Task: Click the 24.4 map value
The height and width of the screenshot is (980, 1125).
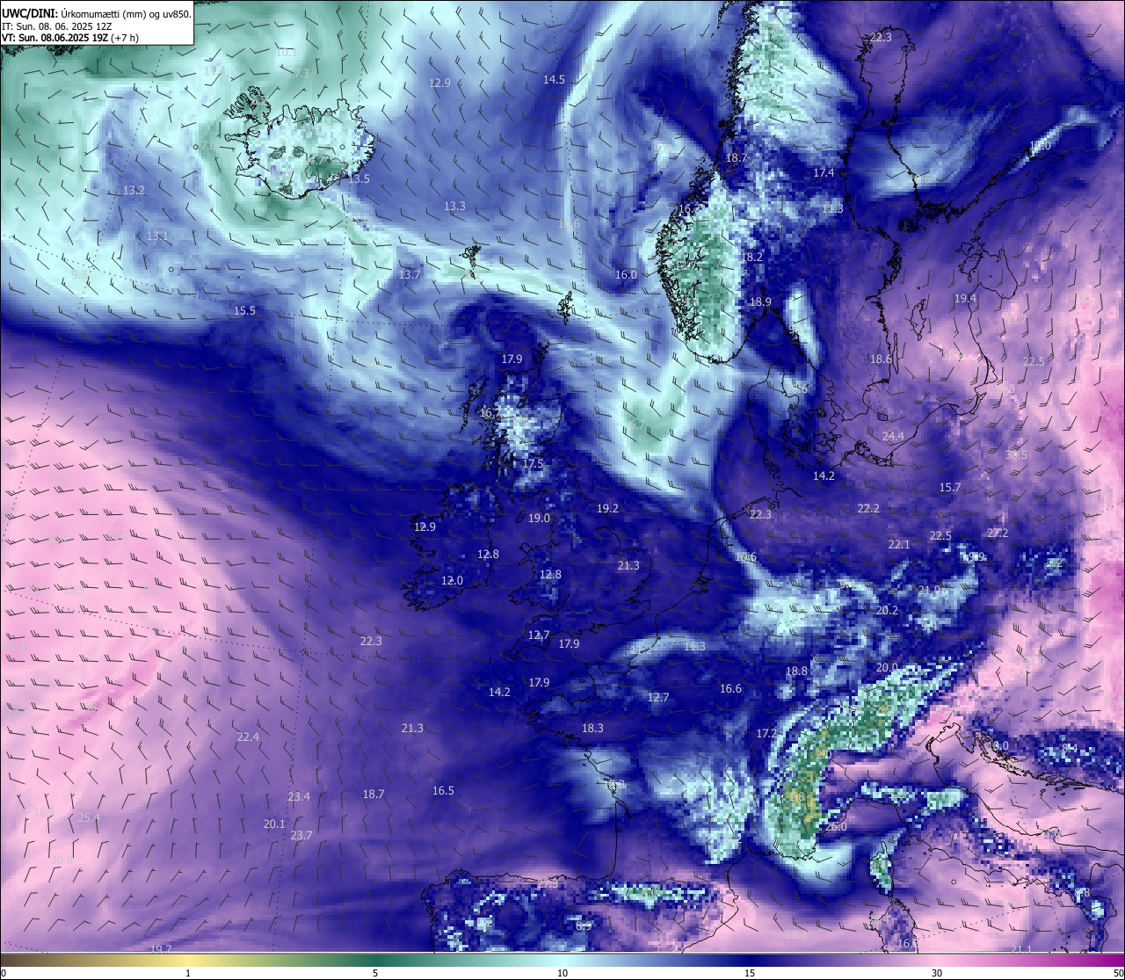Action: 893,436
